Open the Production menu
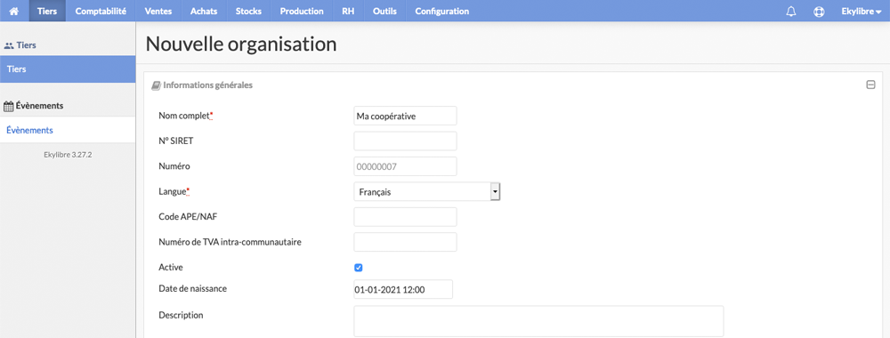This screenshot has width=890, height=338. coord(302,12)
